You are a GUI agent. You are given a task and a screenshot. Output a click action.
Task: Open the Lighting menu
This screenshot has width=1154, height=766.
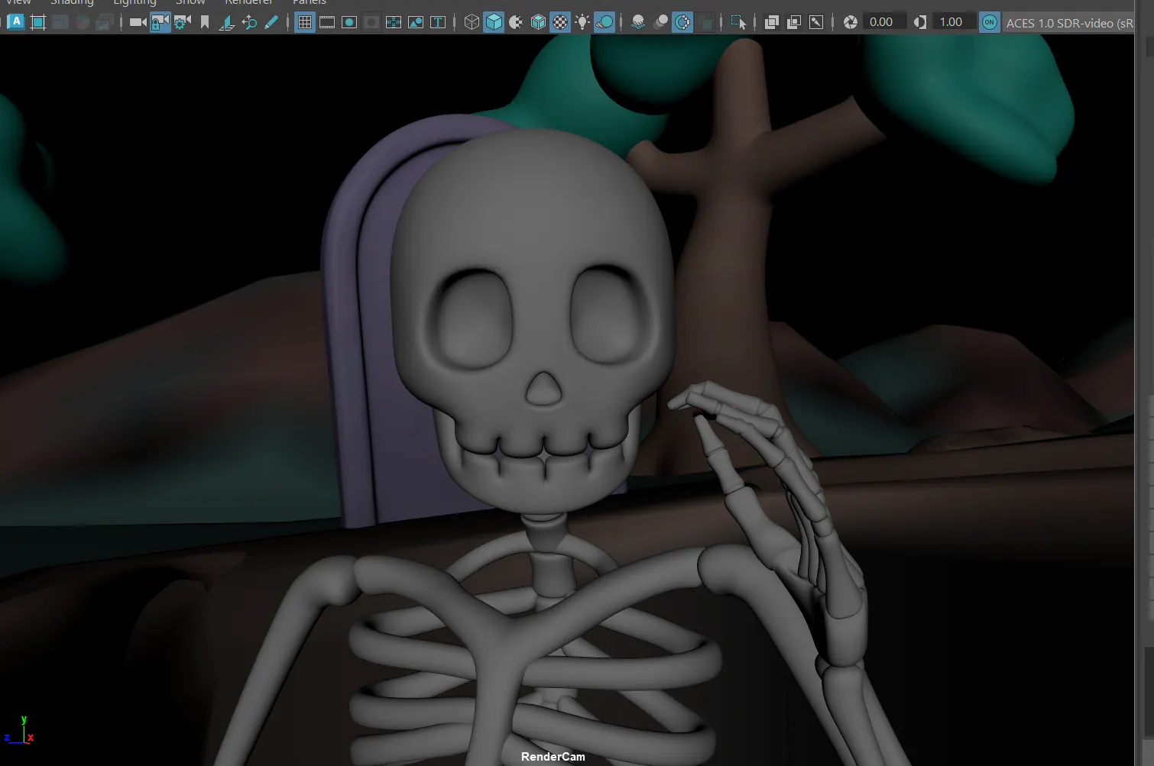pyautogui.click(x=135, y=2)
